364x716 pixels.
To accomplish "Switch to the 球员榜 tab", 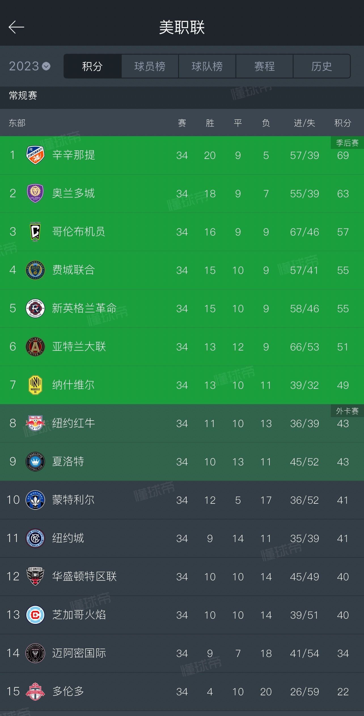I will [x=150, y=66].
